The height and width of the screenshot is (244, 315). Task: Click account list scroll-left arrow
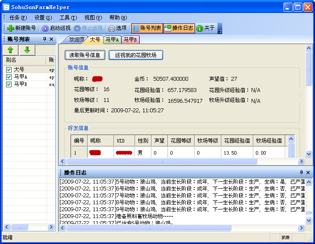point(6,227)
